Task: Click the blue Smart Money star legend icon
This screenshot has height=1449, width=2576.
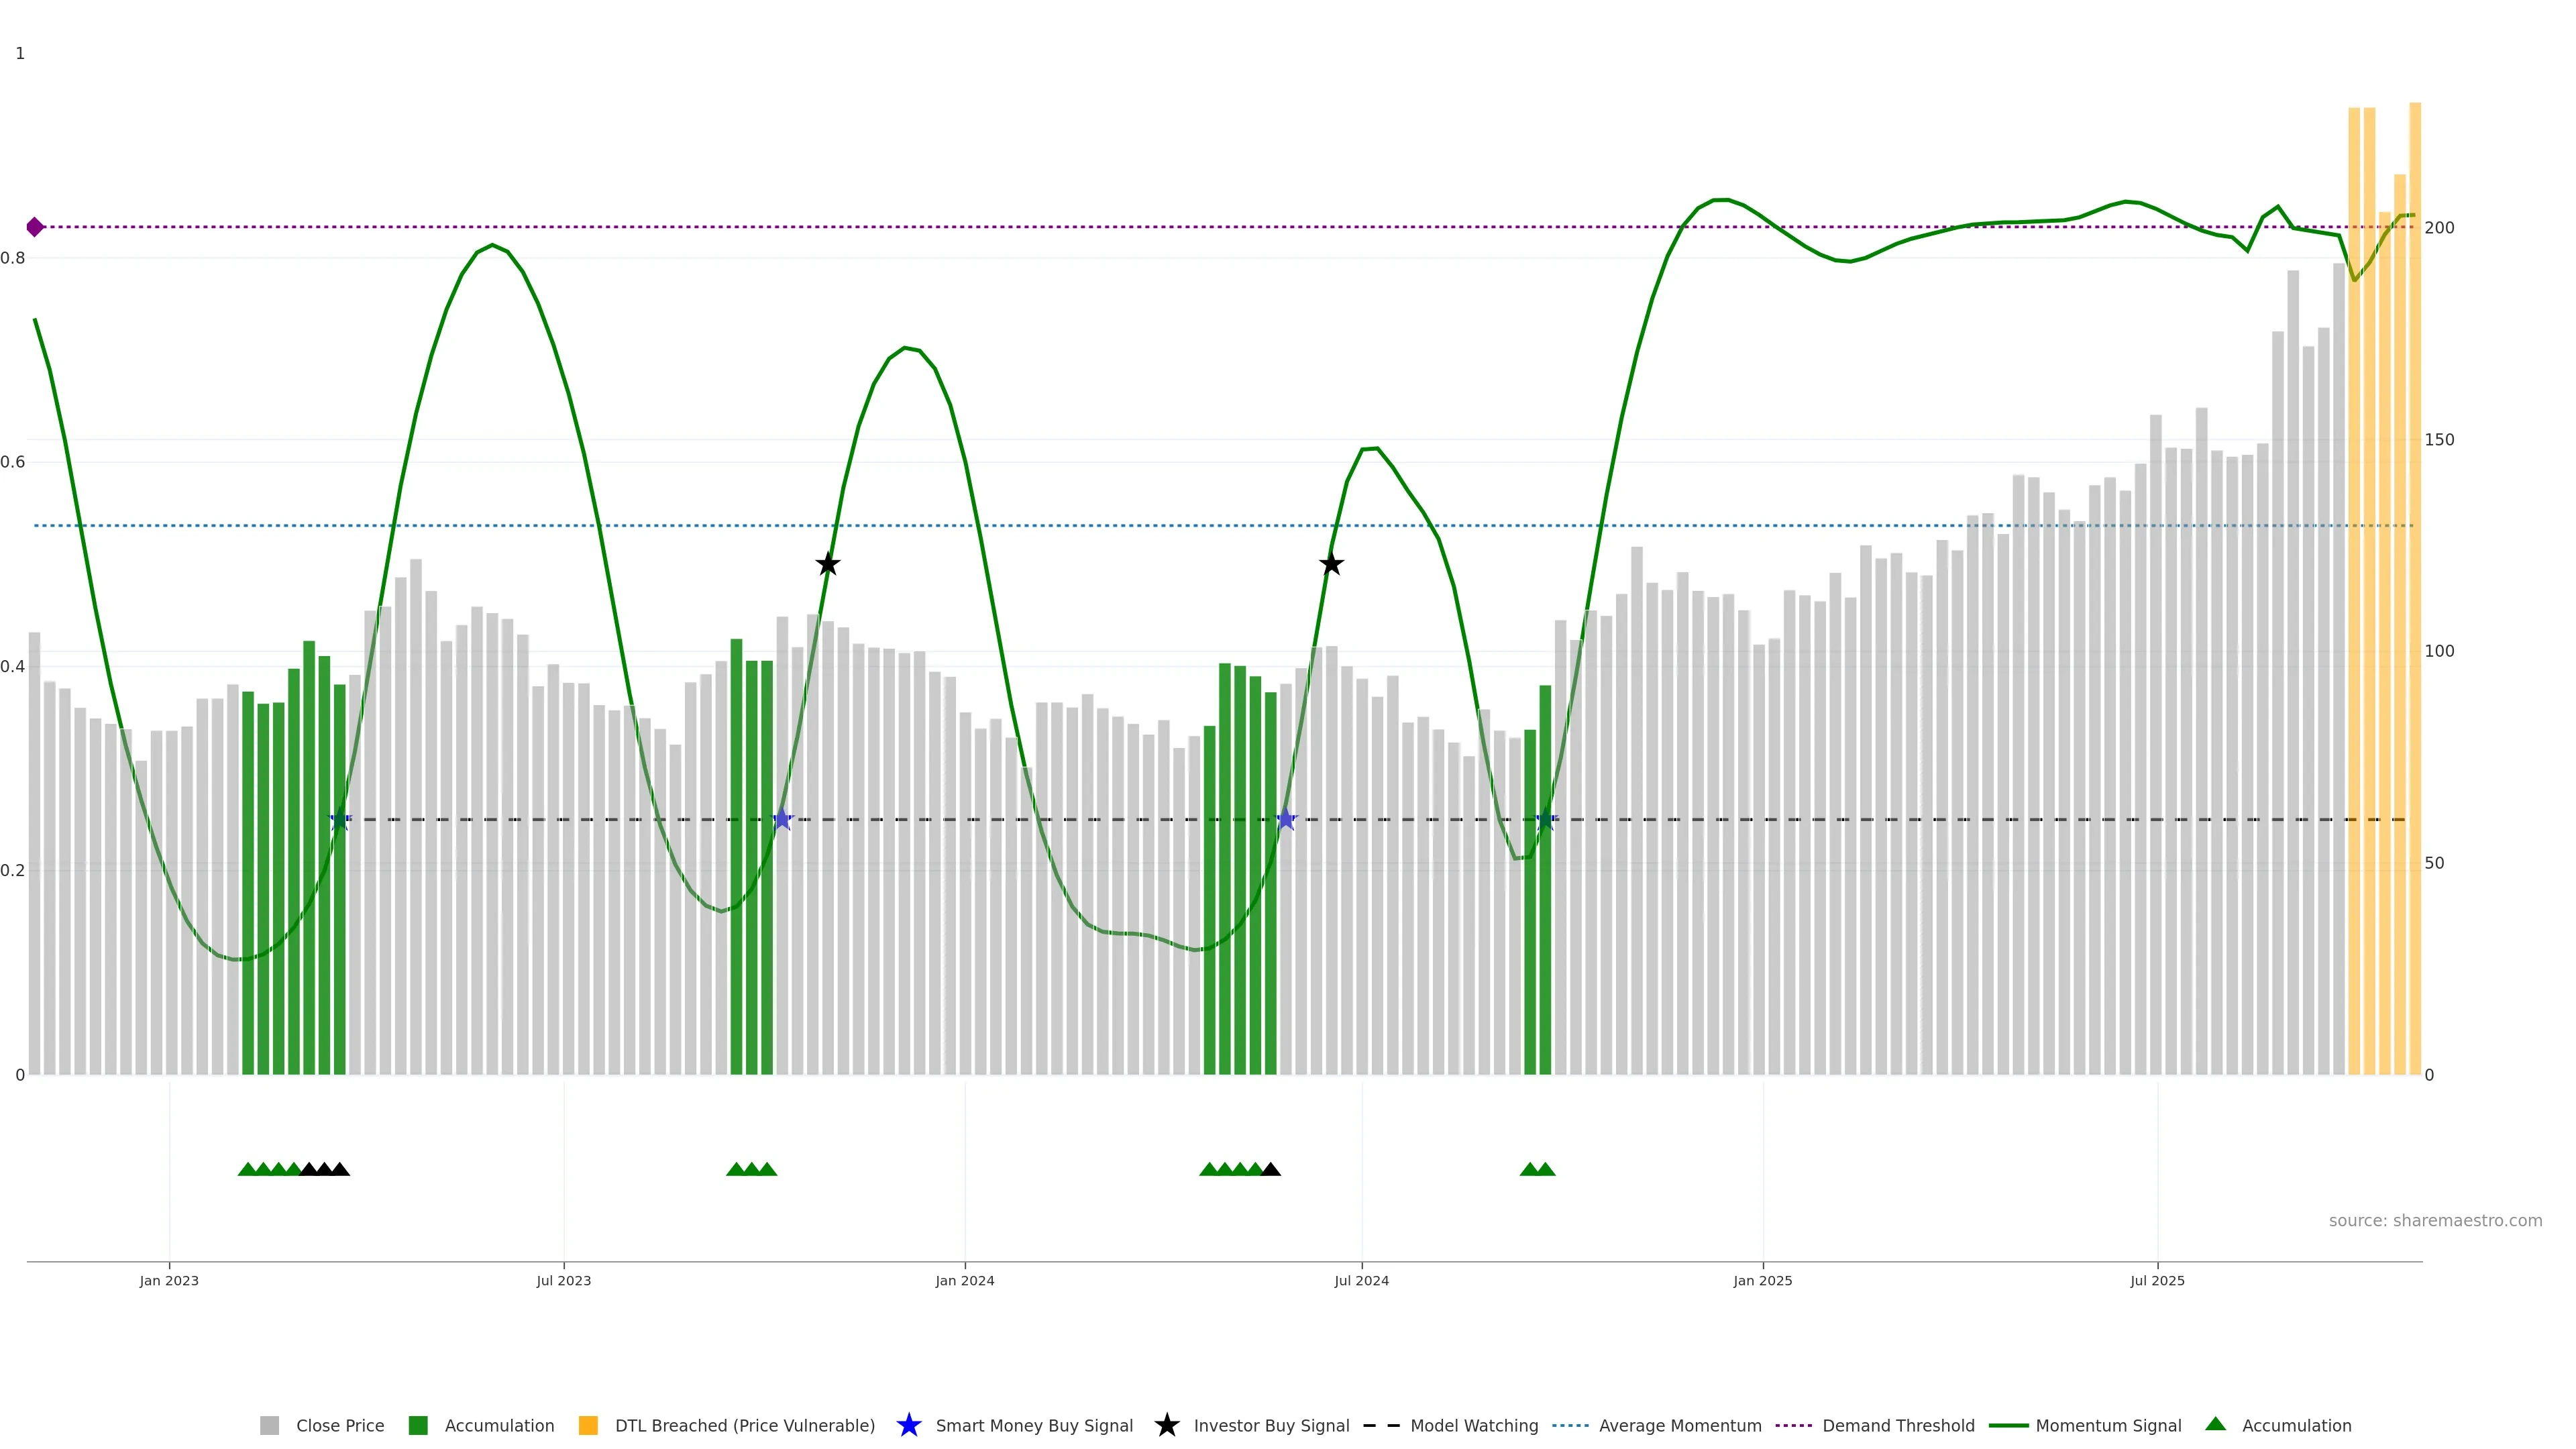Action: tap(908, 1425)
